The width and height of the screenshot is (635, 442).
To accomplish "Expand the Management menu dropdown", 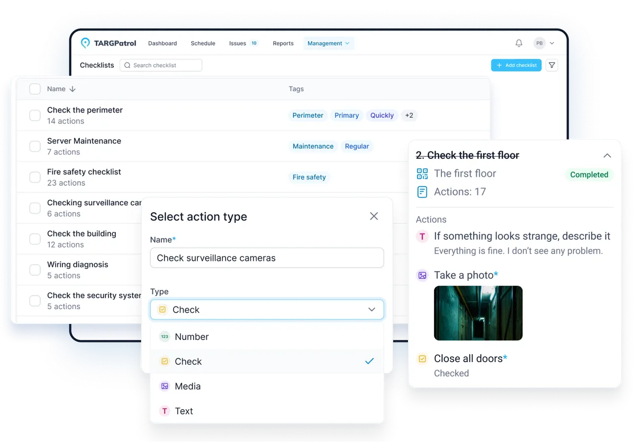I will click(329, 43).
